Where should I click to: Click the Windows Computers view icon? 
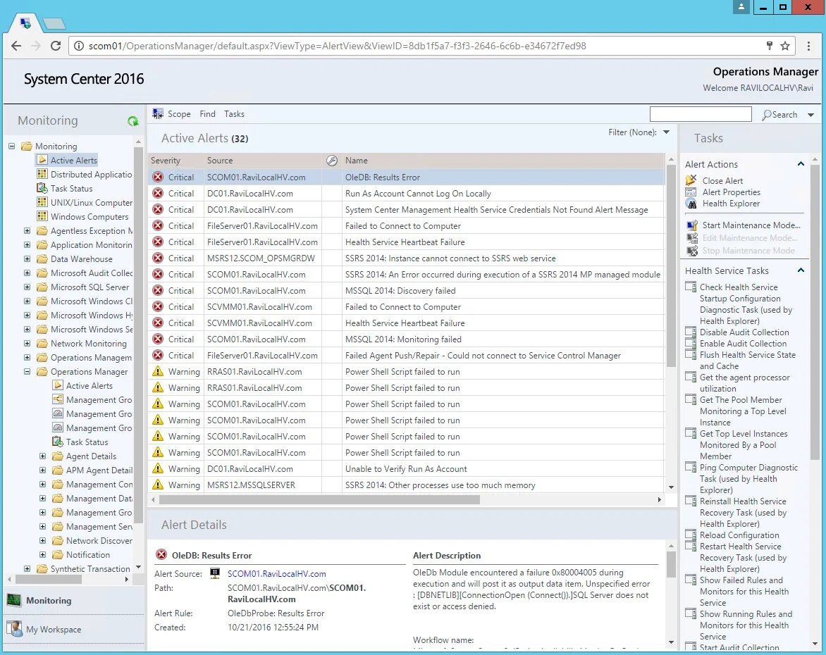42,216
